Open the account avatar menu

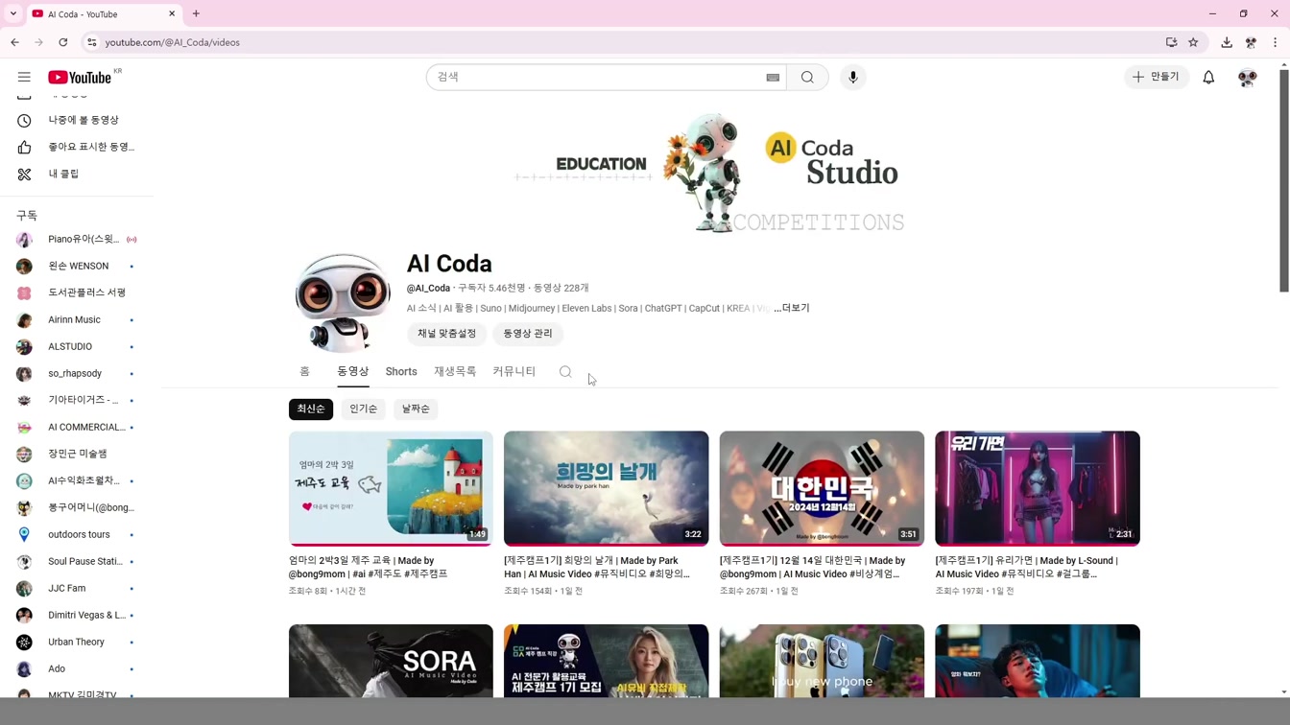click(x=1247, y=78)
